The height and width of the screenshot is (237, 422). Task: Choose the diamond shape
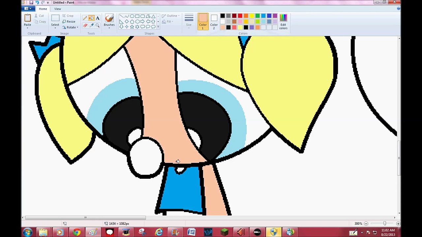(x=127, y=22)
